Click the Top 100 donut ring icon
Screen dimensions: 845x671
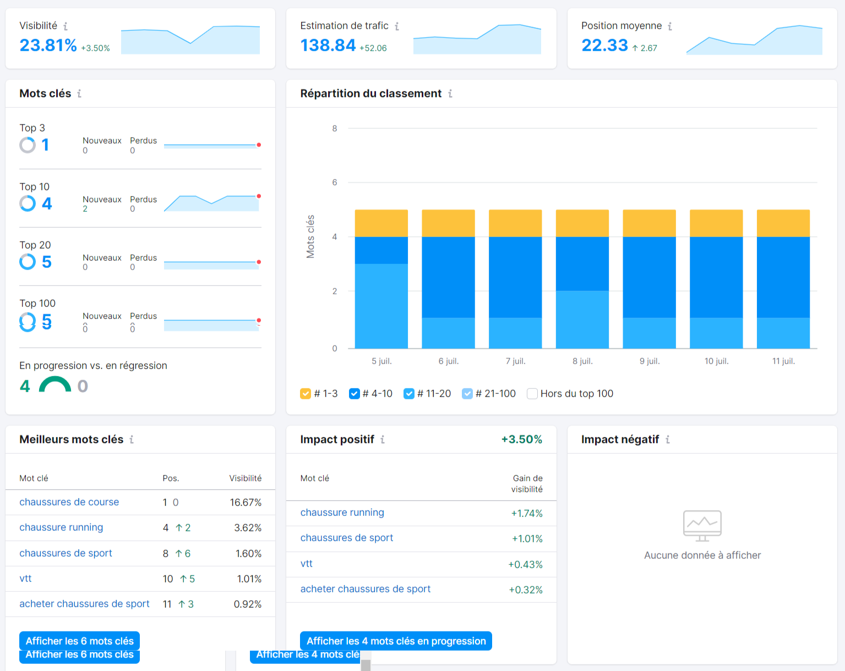click(28, 322)
